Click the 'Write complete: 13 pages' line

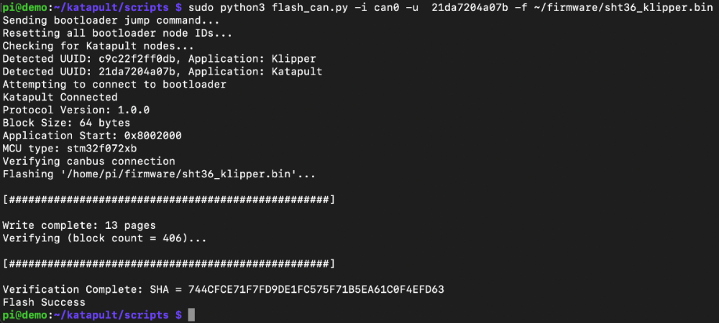[79, 225]
